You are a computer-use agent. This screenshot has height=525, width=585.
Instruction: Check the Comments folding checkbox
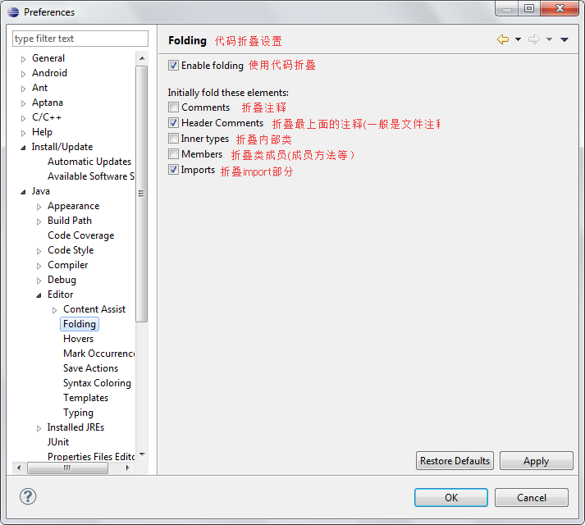[173, 107]
